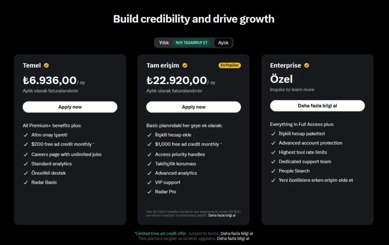The width and height of the screenshot is (389, 245).
Task: Select the Aylık billing option
Action: click(x=223, y=43)
